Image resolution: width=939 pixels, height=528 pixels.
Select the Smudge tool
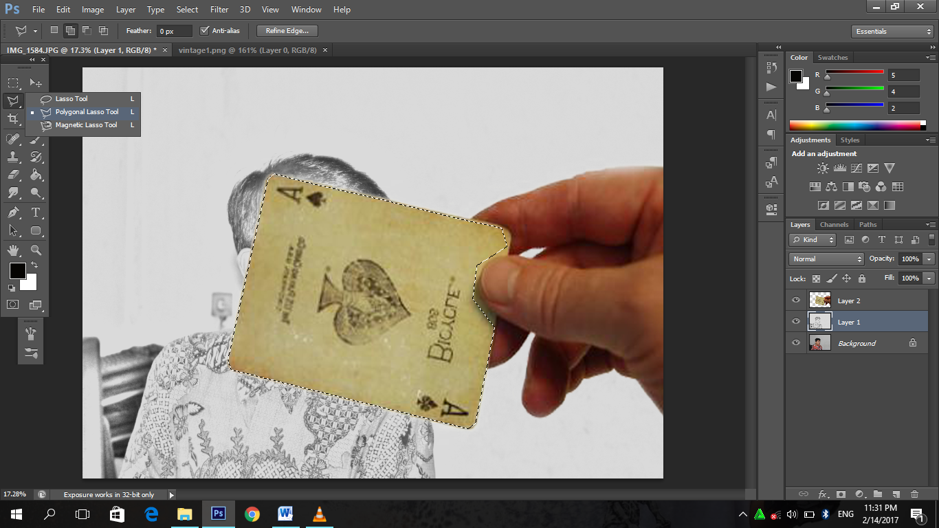(13, 193)
